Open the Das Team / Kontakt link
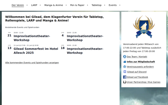Image resolution: width=168 pixels, height=105 pixels. point(137,57)
